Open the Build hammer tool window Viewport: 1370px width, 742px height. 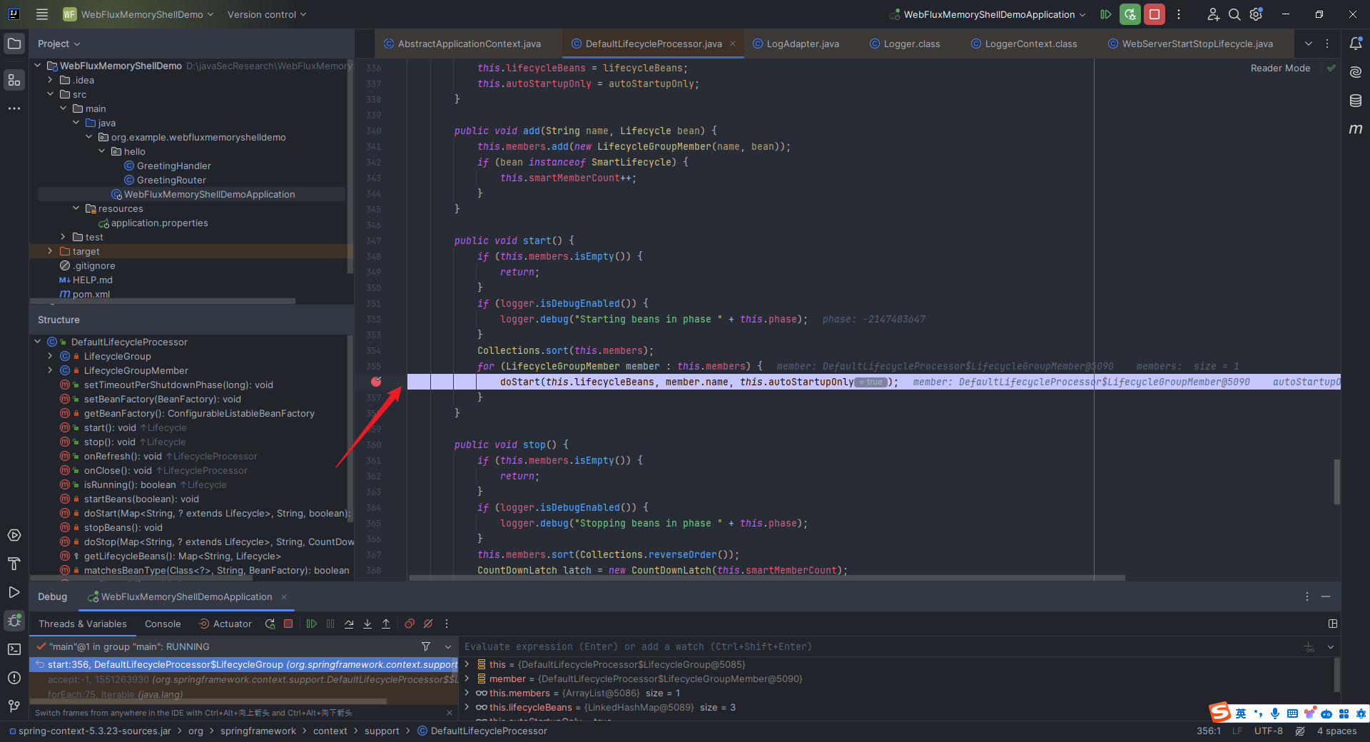(x=14, y=564)
